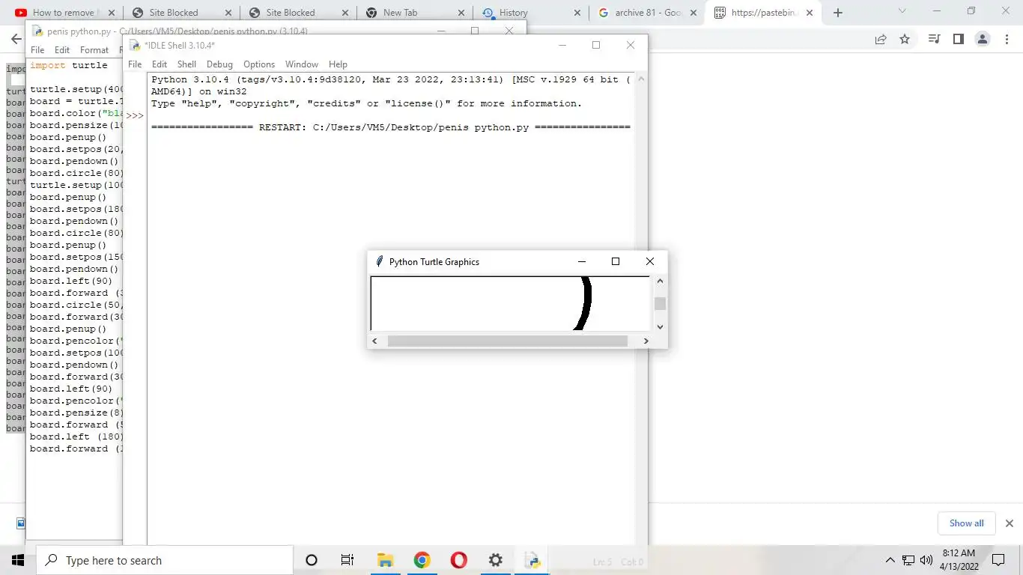Dismiss the Chrome downloads bar
The height and width of the screenshot is (575, 1023).
(1009, 523)
